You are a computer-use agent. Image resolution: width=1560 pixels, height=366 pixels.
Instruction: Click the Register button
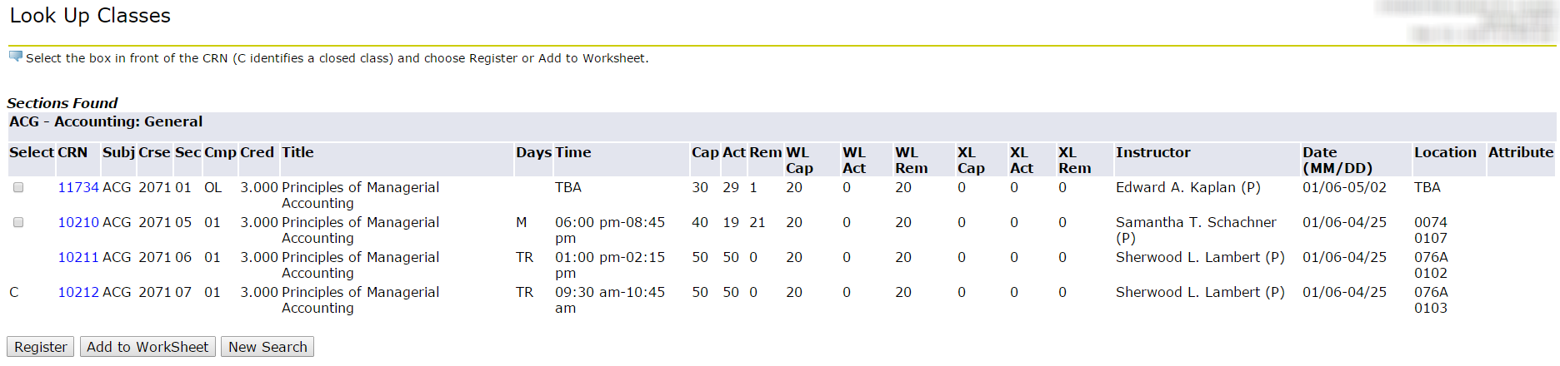41,347
